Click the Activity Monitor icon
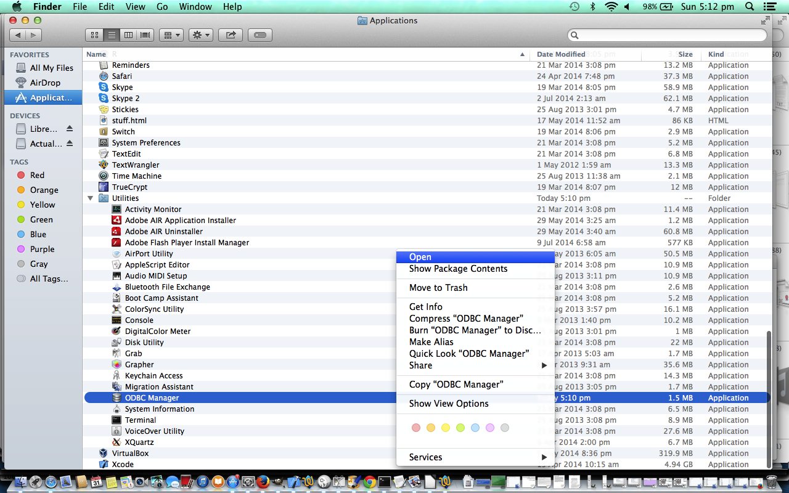Viewport: 789px width, 493px height. [117, 209]
